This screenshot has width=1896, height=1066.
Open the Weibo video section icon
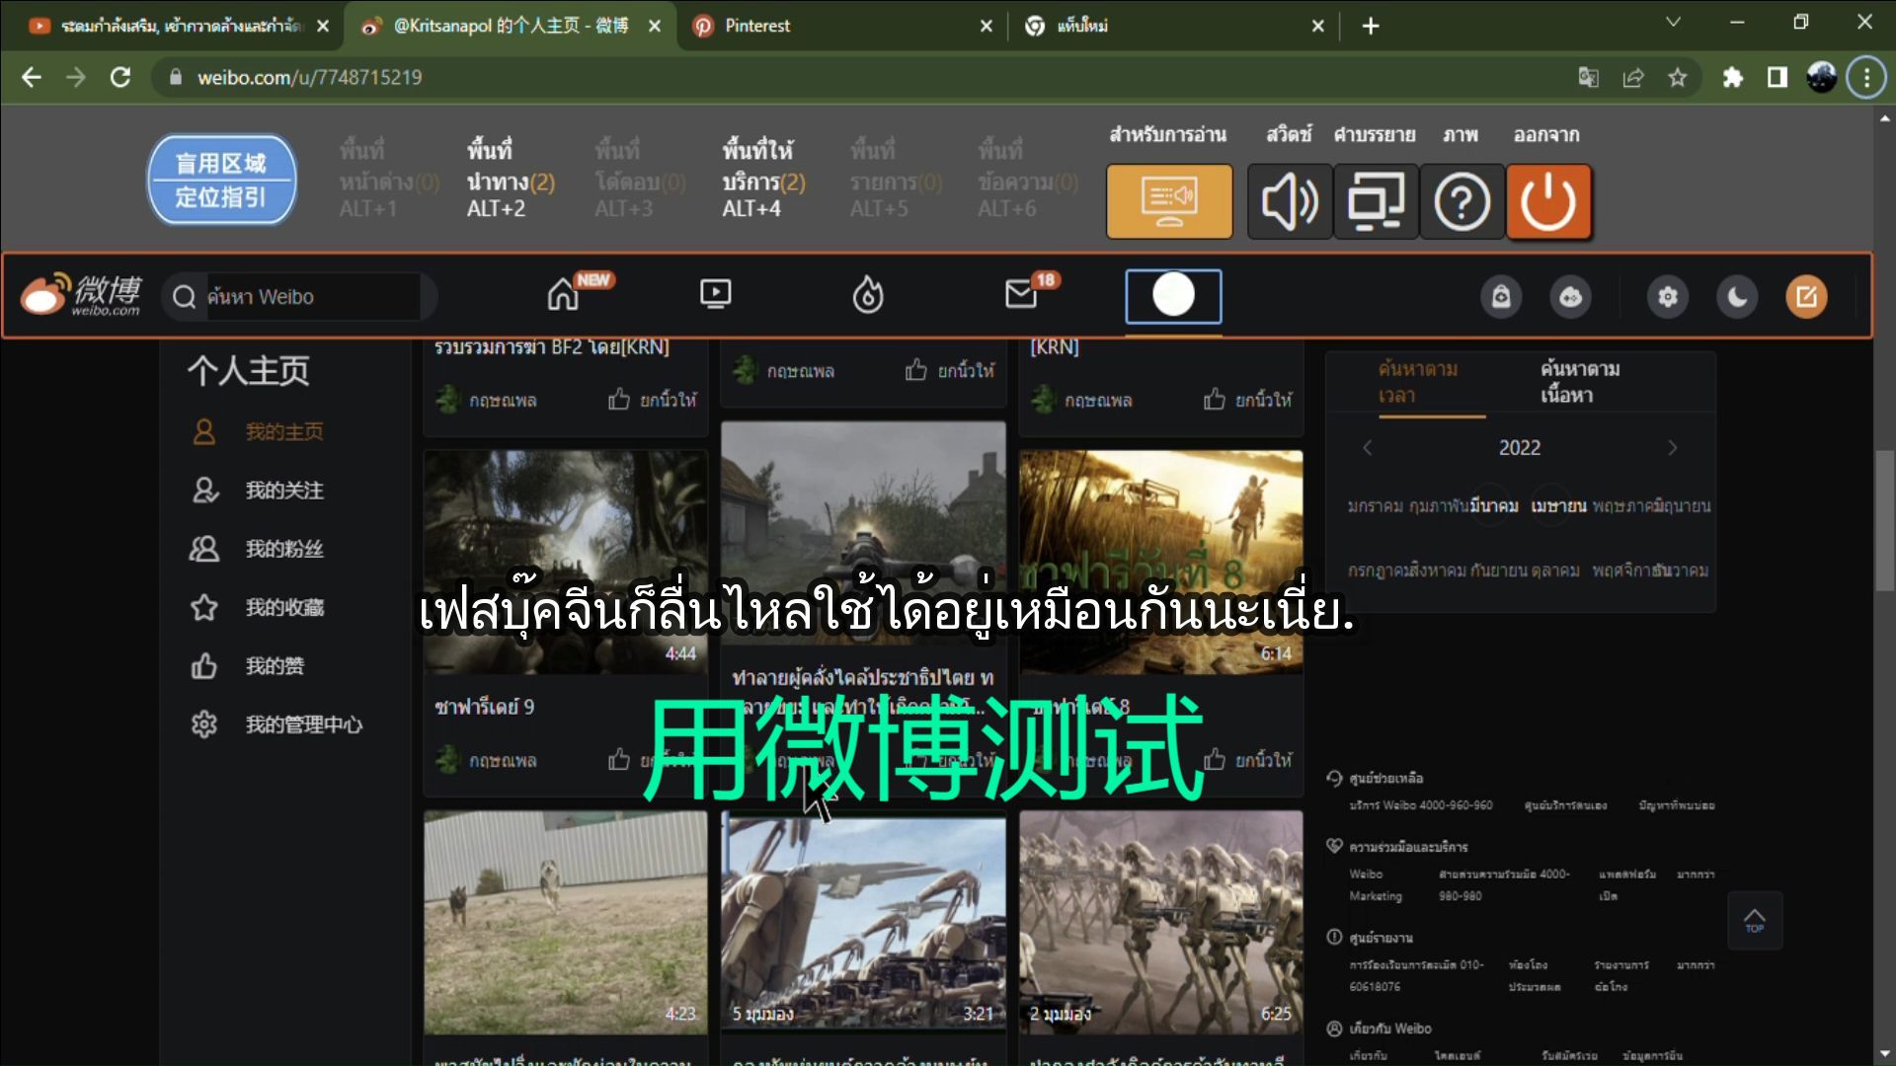(715, 294)
